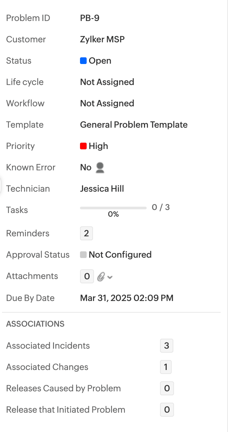Image resolution: width=228 pixels, height=432 pixels.
Task: Click the General Problem Template value
Action: [134, 125]
